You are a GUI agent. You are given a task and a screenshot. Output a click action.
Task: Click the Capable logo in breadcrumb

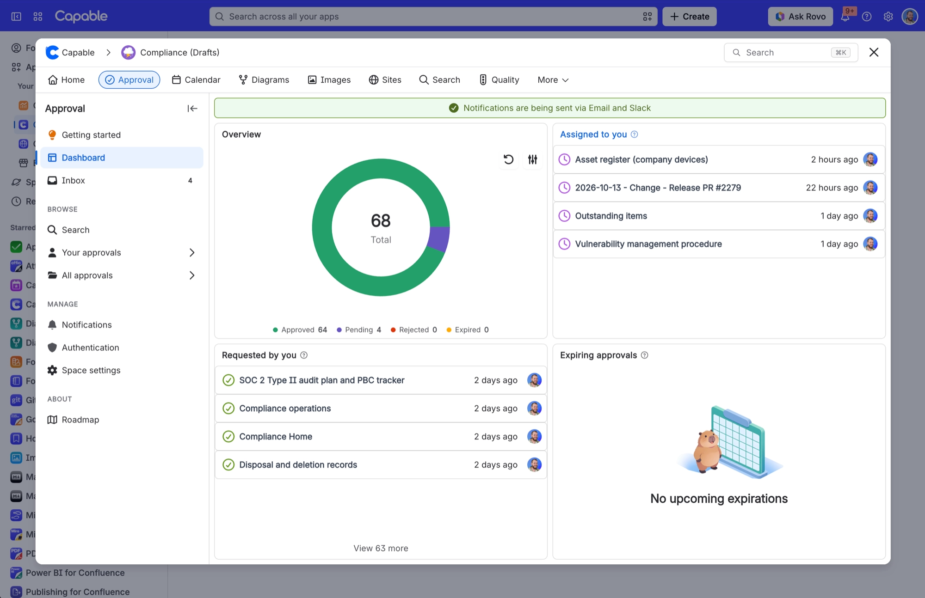(52, 53)
